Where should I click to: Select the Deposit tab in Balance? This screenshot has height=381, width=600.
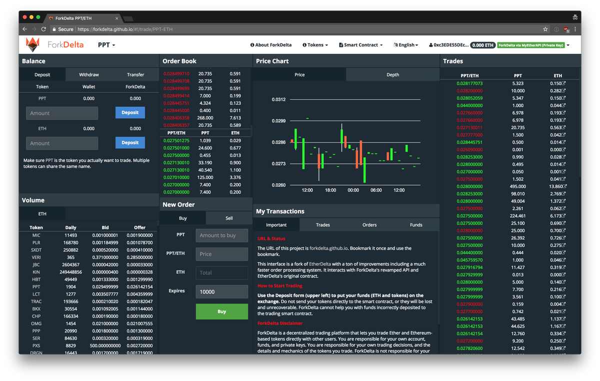click(42, 74)
